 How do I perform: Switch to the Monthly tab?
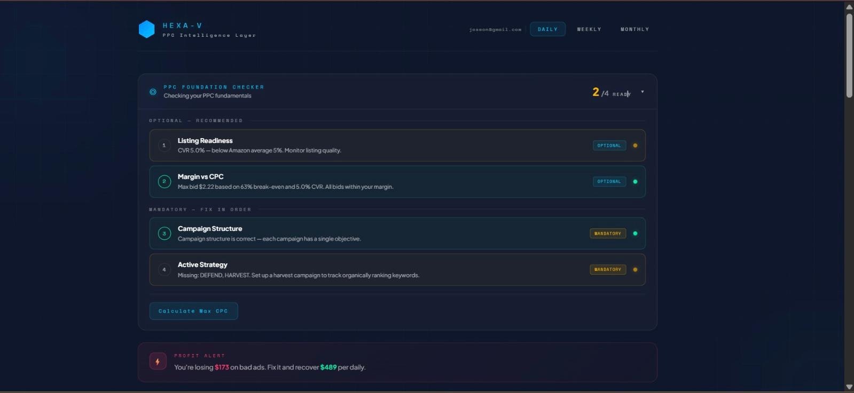click(634, 29)
